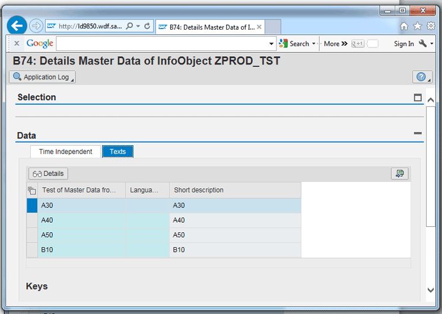Switch to the Time Independent tab
The width and height of the screenshot is (442, 314).
click(x=65, y=152)
